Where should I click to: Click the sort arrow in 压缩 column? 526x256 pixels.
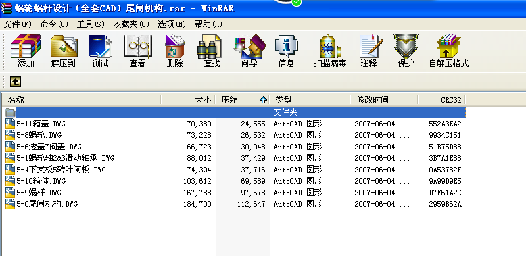[x=263, y=99]
